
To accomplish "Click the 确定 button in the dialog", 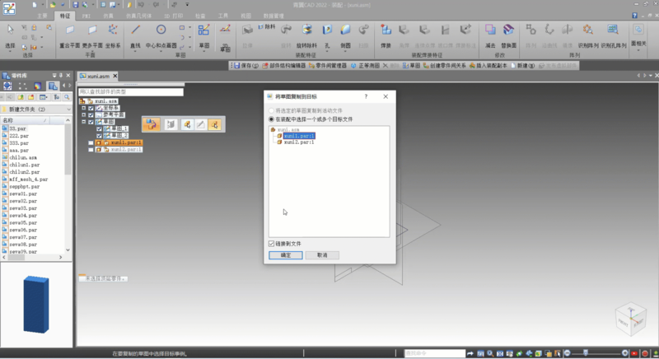I will [286, 255].
